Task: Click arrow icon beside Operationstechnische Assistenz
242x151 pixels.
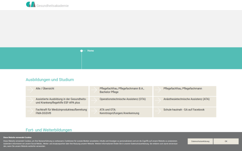Action: point(94,100)
